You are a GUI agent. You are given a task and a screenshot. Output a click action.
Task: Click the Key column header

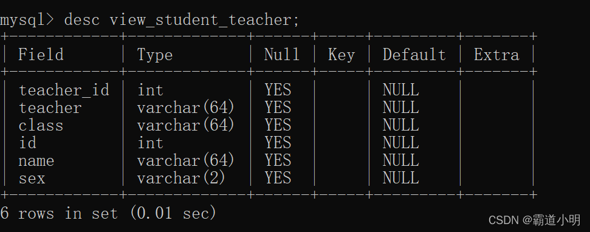click(x=341, y=55)
